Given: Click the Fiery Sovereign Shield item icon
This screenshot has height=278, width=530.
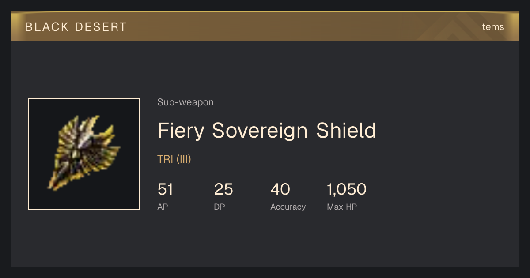Looking at the screenshot, I should [84, 154].
